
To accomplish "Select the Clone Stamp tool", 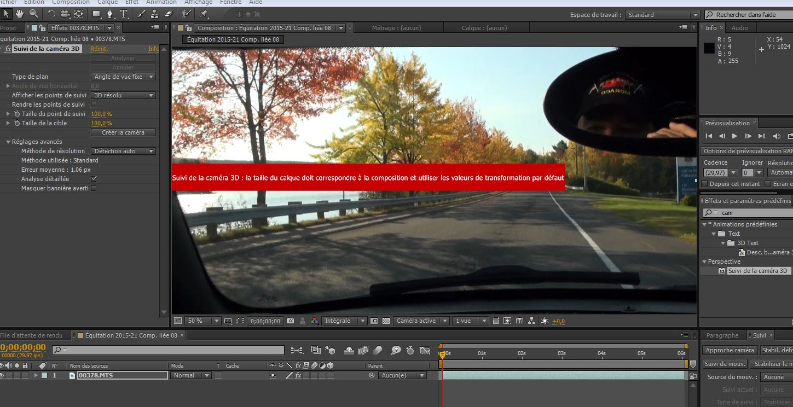I will click(x=155, y=14).
